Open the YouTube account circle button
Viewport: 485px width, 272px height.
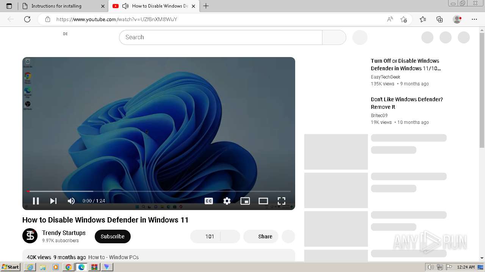pos(464,37)
